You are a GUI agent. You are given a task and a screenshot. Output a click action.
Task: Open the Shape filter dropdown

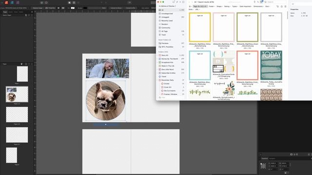coord(219,6)
